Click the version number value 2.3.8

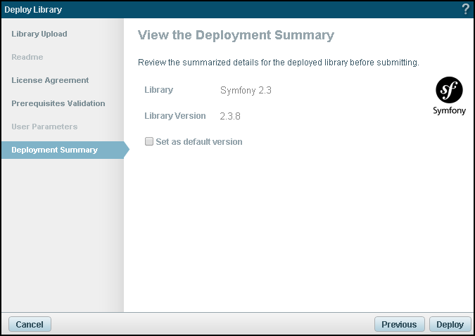(x=230, y=116)
